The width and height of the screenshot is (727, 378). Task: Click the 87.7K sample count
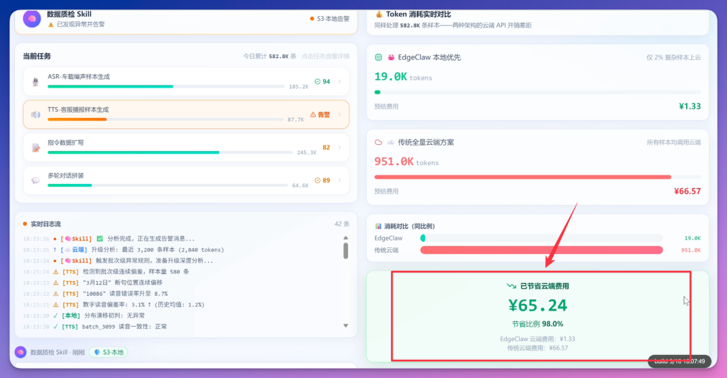coord(296,120)
